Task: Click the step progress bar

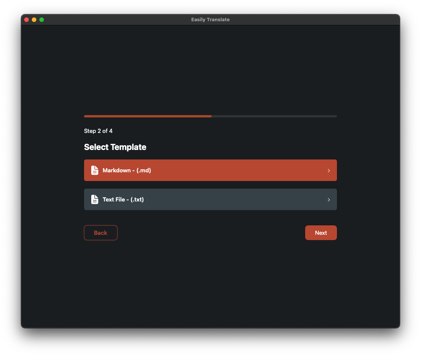Action: coord(210,116)
